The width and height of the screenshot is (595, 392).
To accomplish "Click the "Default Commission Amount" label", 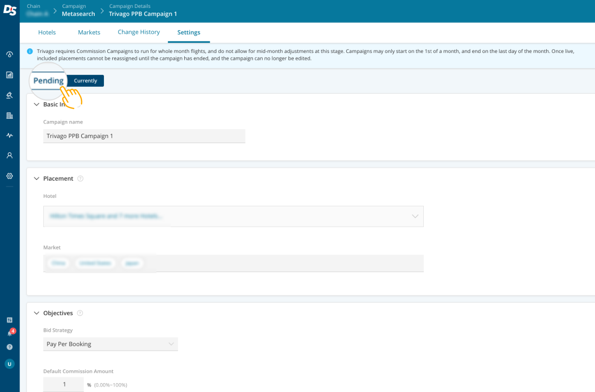I will tap(78, 372).
